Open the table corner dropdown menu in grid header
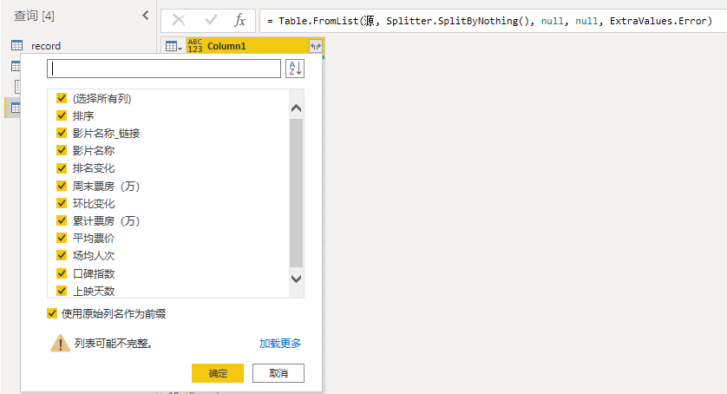This screenshot has height=394, width=727. click(174, 46)
